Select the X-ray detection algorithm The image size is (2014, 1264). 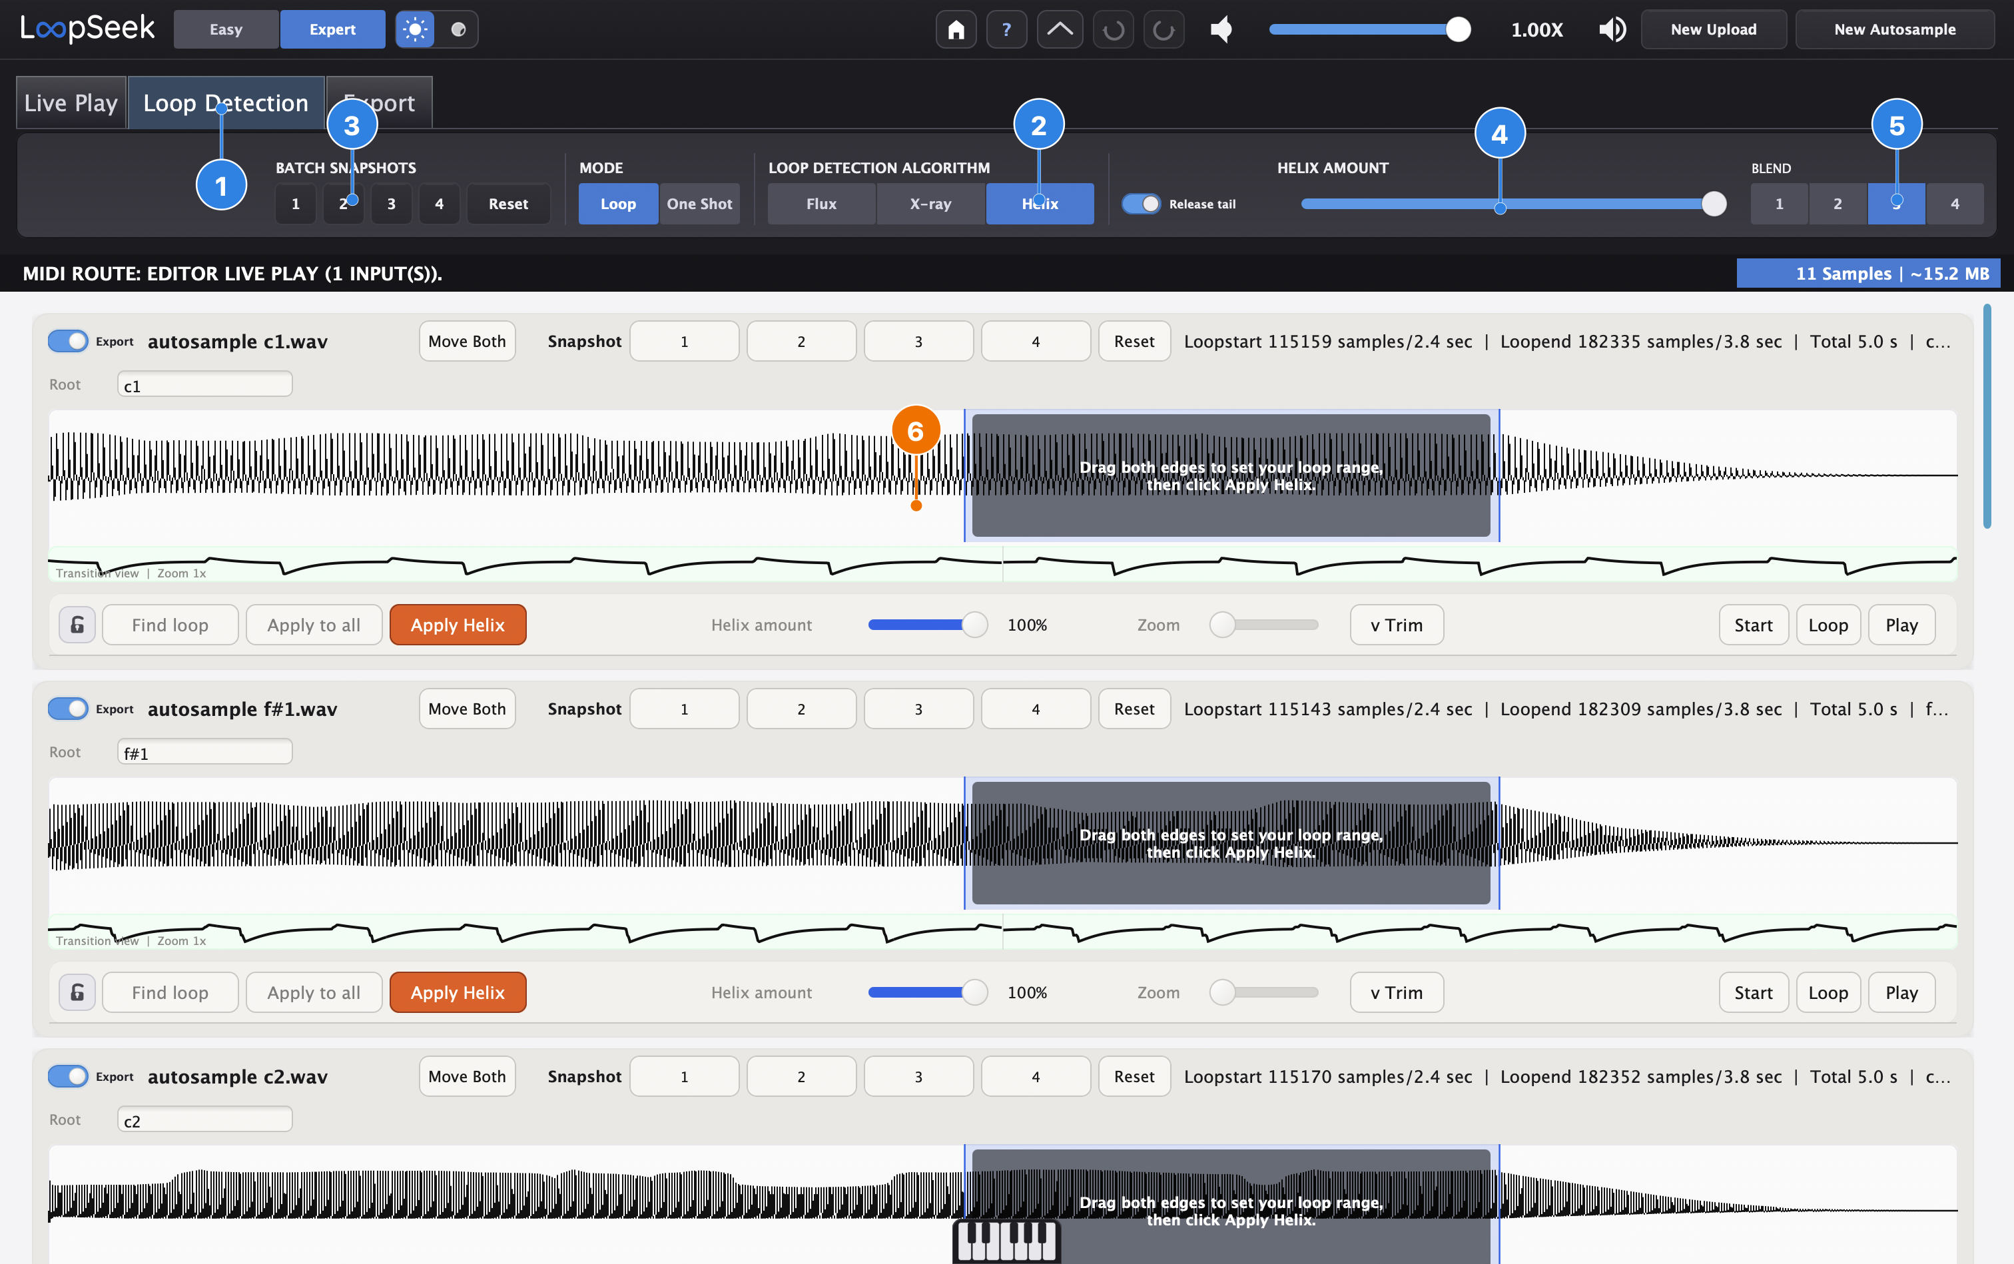[930, 203]
